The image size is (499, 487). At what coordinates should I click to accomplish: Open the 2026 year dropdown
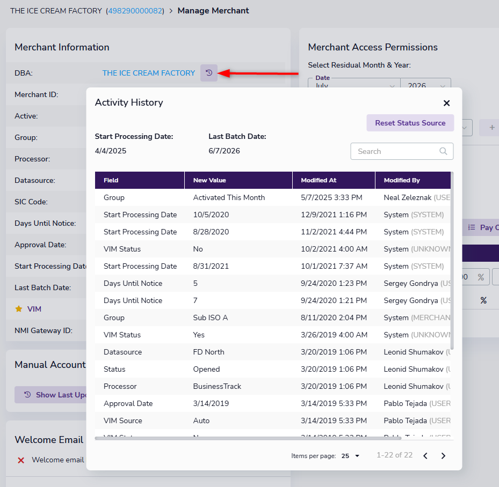pos(425,85)
